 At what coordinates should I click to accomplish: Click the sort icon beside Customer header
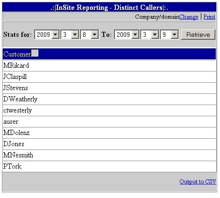(x=35, y=53)
